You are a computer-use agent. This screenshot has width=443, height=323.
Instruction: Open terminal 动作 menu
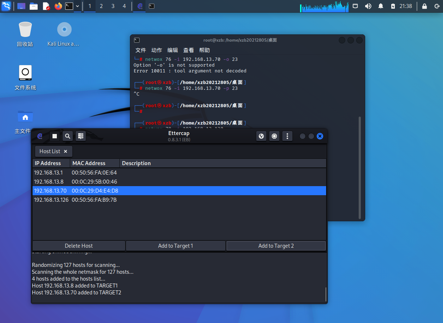pos(157,50)
